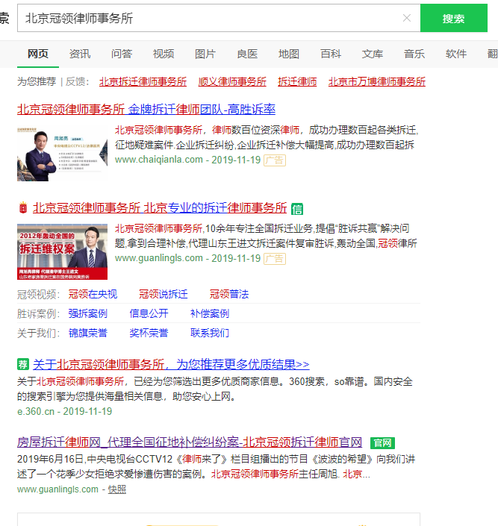
Task: Open the 图片 tab
Action: point(205,54)
